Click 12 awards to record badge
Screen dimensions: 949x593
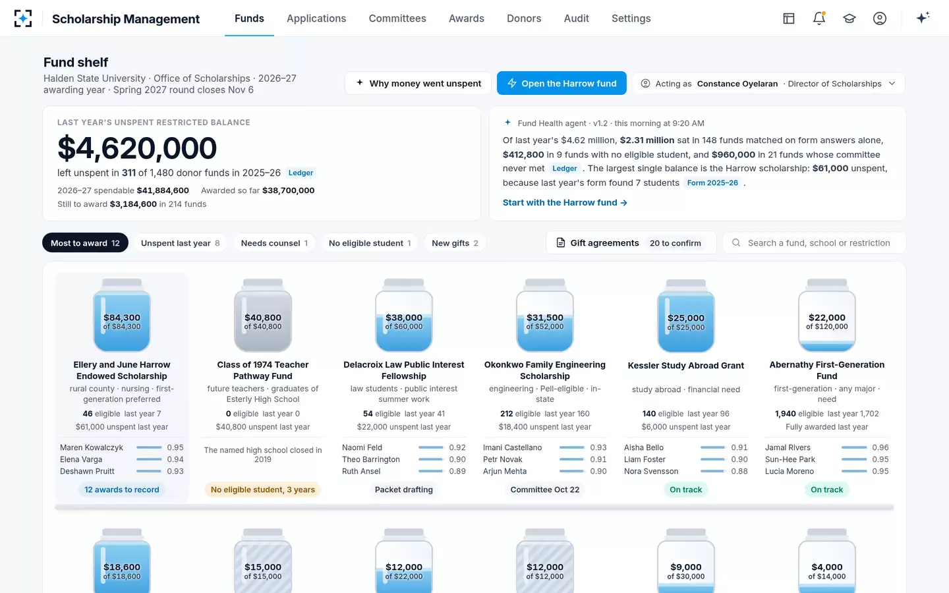pos(122,490)
